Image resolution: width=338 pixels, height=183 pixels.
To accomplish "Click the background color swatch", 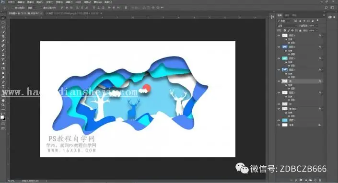I will pyautogui.click(x=4, y=119).
